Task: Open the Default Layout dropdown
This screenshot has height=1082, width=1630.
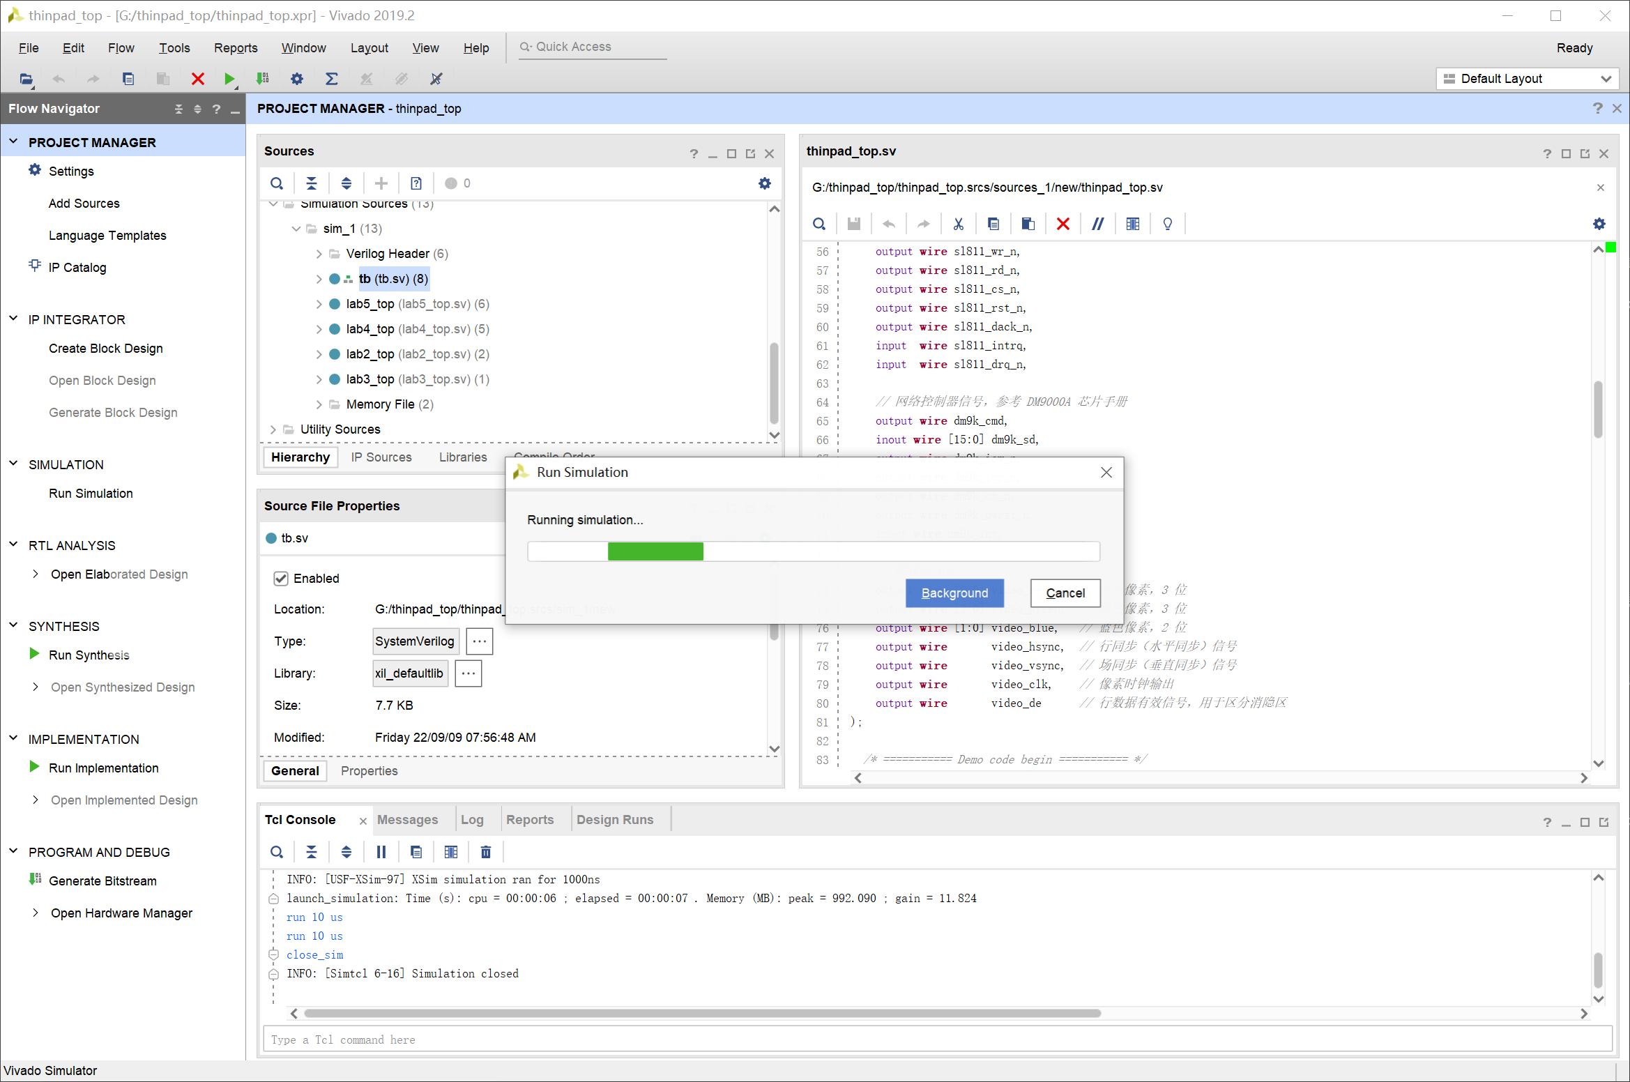Action: click(1527, 79)
